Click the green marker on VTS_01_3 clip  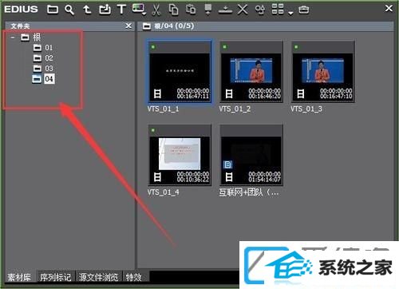[296, 47]
